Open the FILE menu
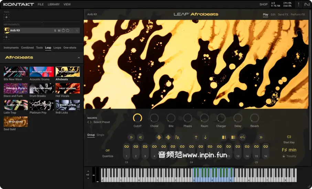312x189 pixels. coord(41,4)
